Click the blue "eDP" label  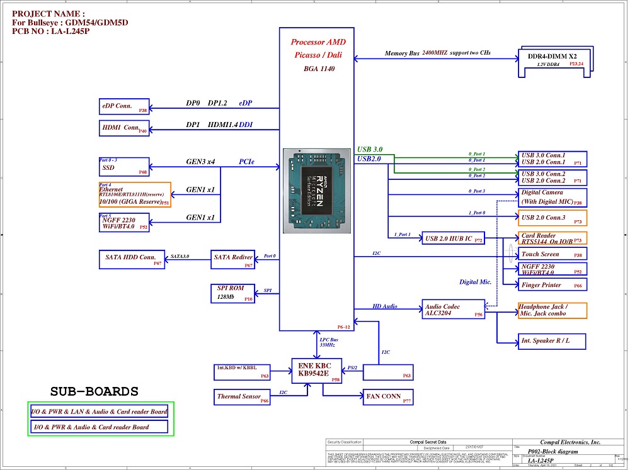pos(246,103)
